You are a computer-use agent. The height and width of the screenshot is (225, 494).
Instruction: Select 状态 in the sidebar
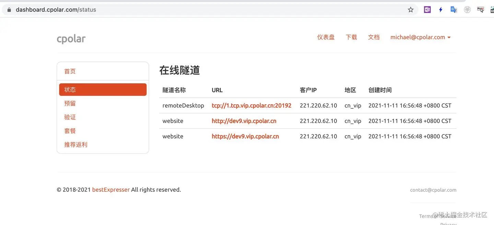tap(103, 90)
